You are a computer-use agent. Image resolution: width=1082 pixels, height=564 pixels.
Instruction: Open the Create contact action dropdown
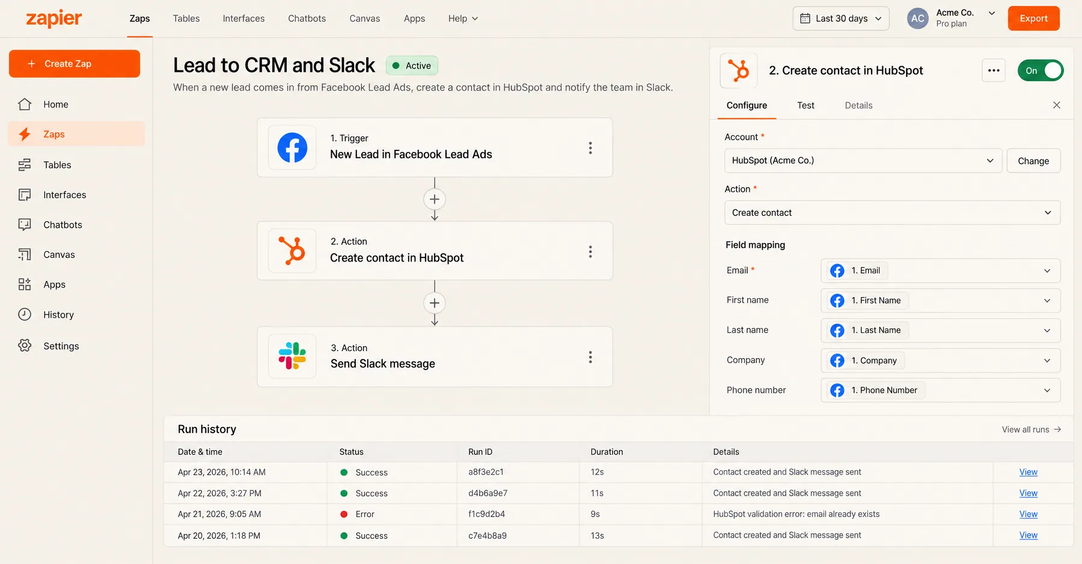893,213
